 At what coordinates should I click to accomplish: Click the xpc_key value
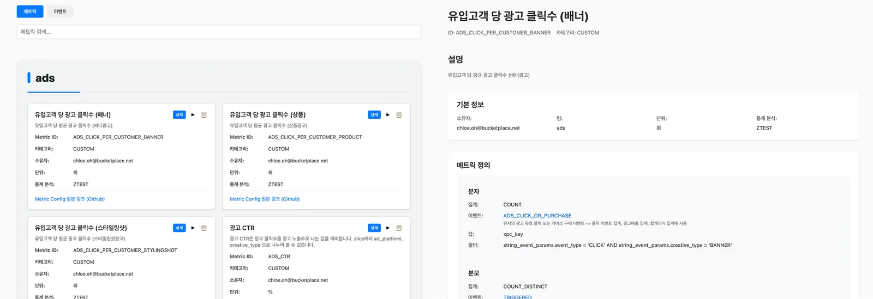513,234
